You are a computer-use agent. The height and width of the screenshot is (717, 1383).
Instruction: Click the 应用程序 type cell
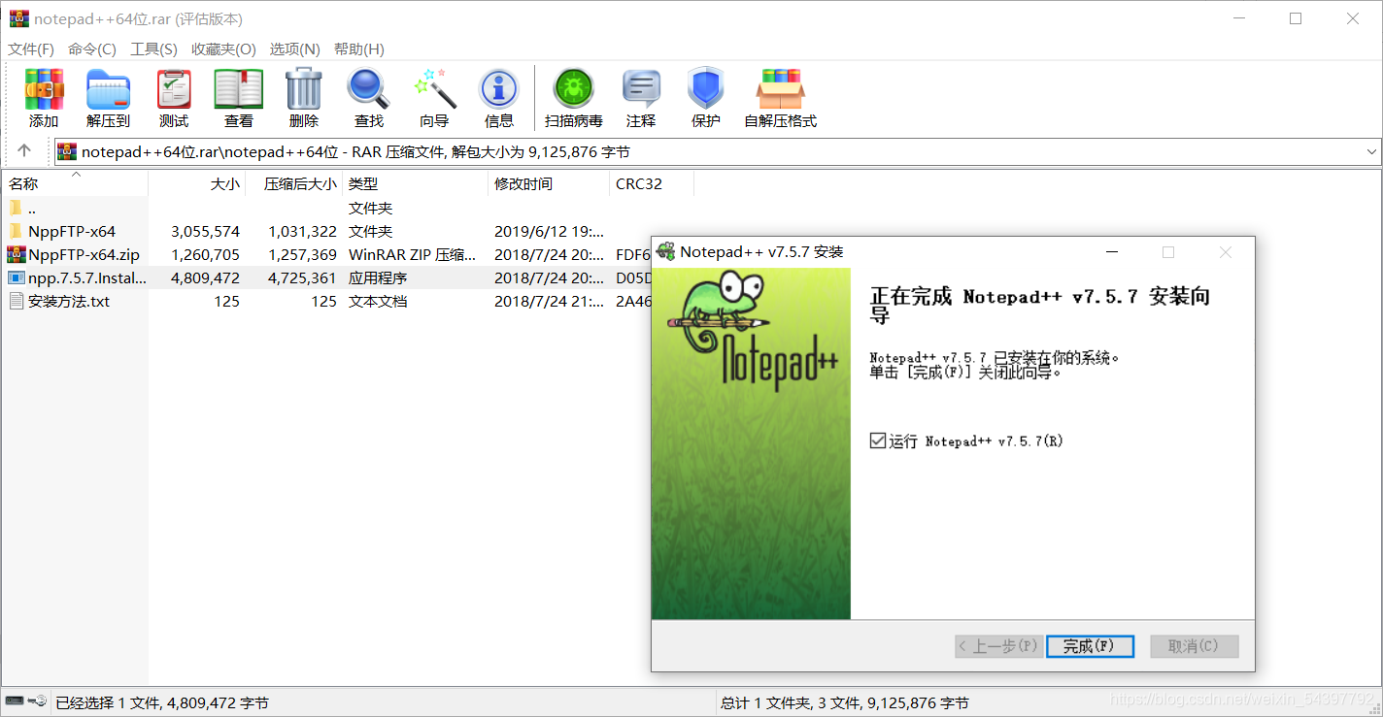coord(378,277)
